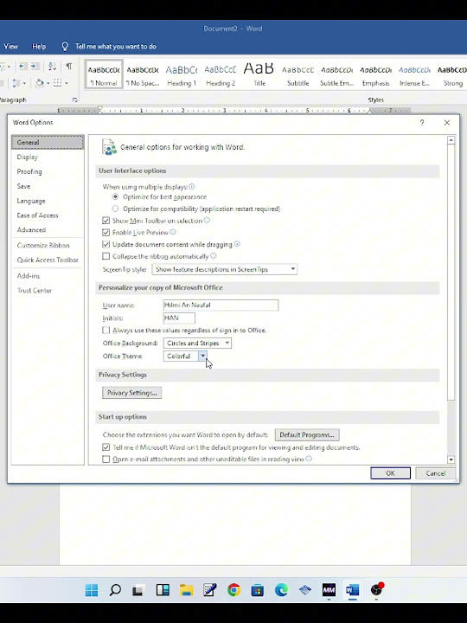Check Collapse the ribbon automatically
This screenshot has width=467, height=623.
coord(106,256)
